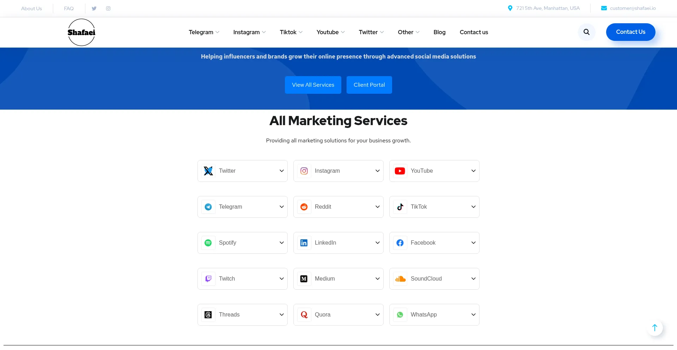Click the email envelope icon
677x350 pixels.
click(604, 8)
